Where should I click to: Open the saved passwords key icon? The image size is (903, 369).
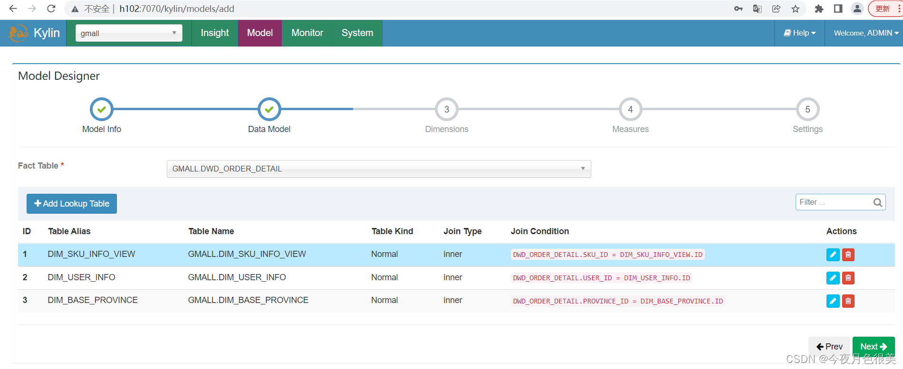(738, 9)
